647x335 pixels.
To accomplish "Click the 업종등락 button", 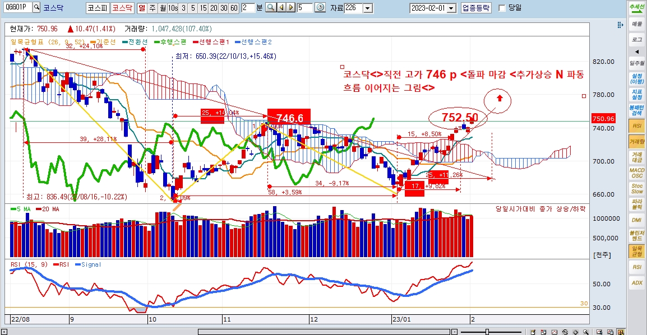I will 476,8.
